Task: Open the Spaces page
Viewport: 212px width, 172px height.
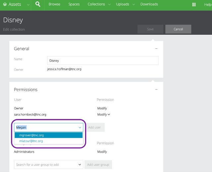Action: click(74, 4)
